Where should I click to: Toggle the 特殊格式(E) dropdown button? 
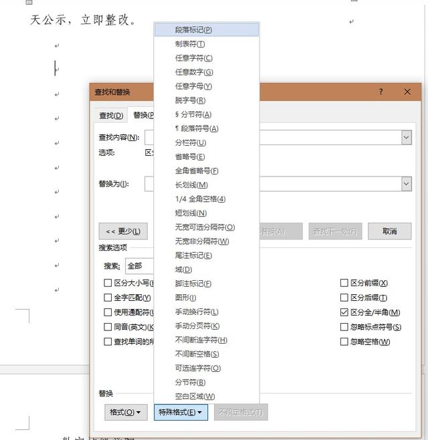pyautogui.click(x=181, y=412)
